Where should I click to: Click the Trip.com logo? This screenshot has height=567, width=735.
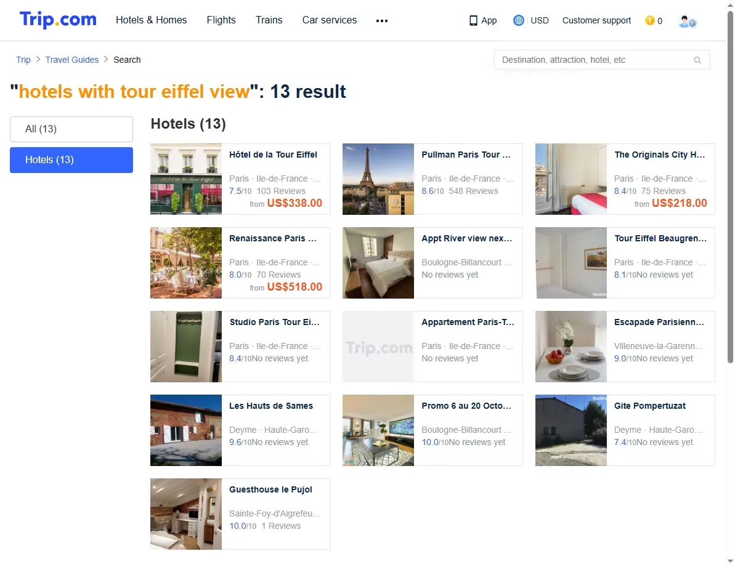58,20
